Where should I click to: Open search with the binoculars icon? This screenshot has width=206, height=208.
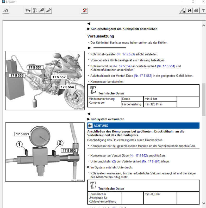tap(189, 10)
